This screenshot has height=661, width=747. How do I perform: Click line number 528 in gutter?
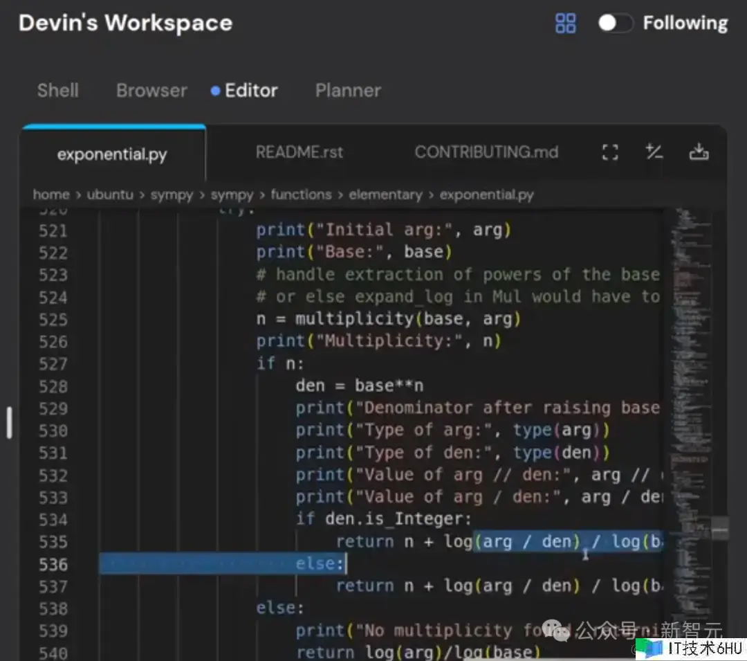pos(53,386)
